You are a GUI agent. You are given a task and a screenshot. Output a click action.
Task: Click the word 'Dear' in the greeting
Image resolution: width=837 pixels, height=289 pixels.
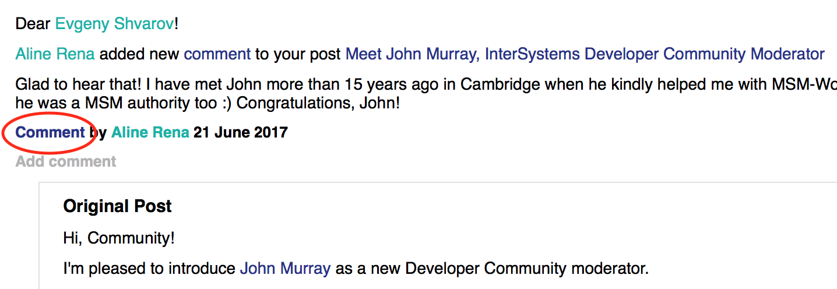(x=33, y=24)
